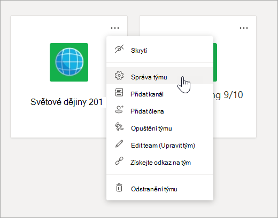278x218 pixels.
Task: Click the 9/10 team name text
Action: coord(228,95)
